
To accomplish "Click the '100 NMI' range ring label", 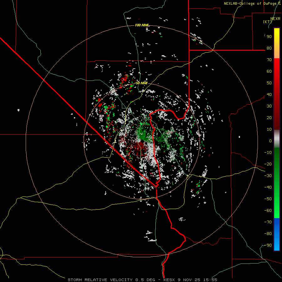I will [x=142, y=25].
